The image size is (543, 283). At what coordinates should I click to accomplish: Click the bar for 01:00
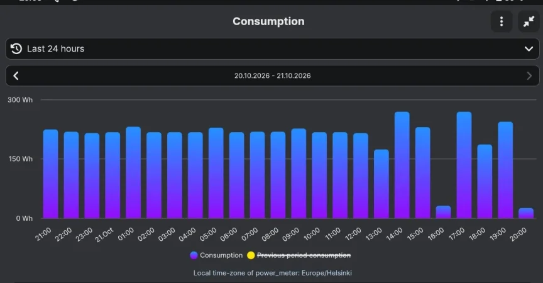pos(133,172)
